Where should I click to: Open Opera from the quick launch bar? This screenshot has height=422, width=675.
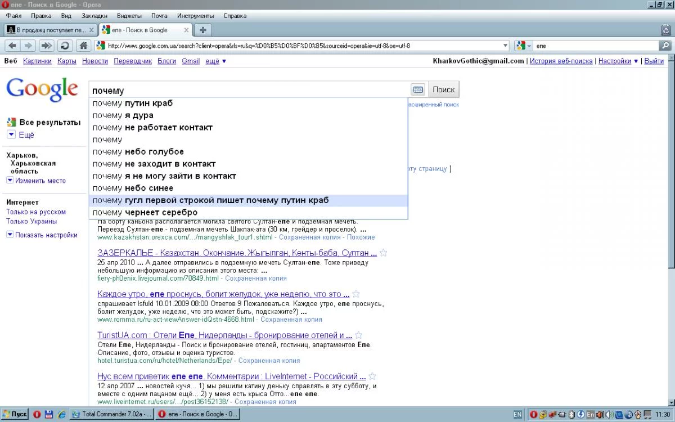37,414
